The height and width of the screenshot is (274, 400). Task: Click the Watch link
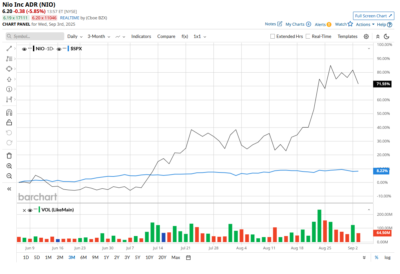tap(341, 24)
